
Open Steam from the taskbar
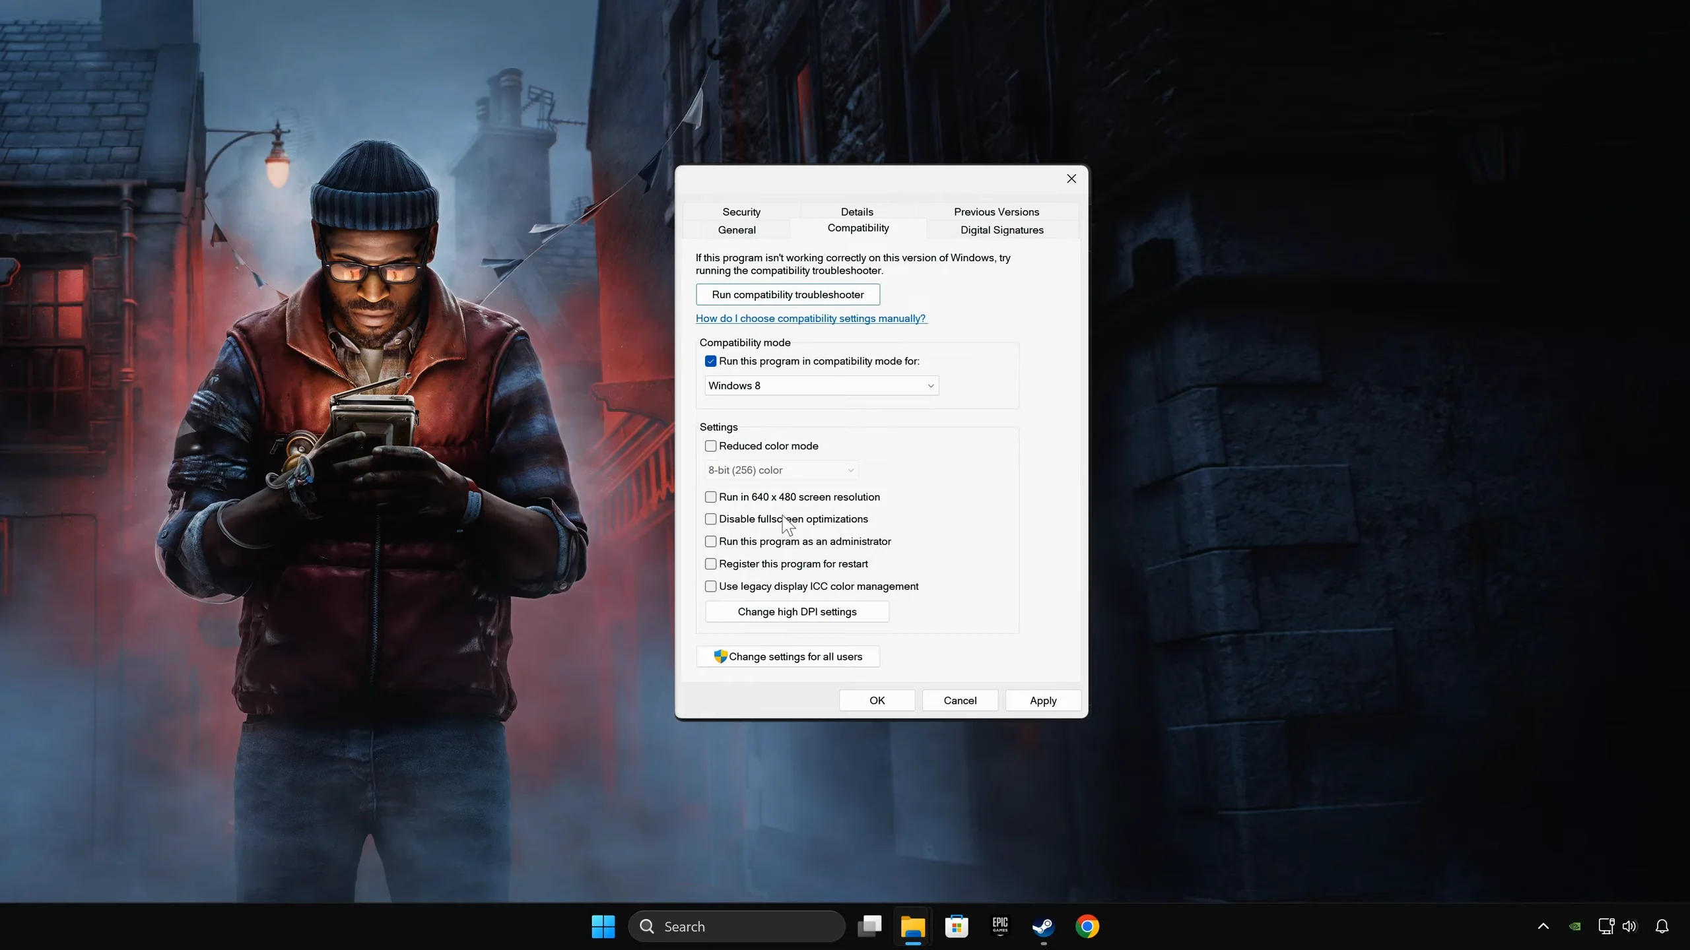click(1044, 926)
